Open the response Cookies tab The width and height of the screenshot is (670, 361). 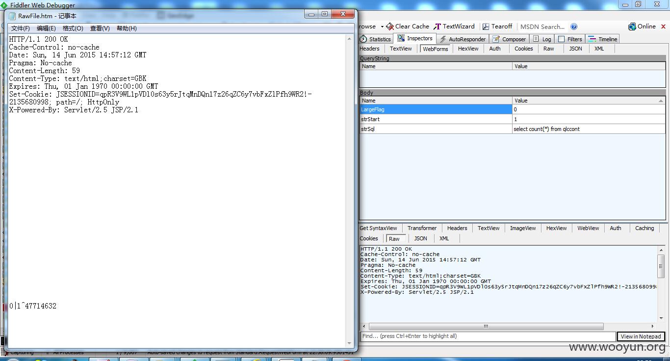coord(369,238)
